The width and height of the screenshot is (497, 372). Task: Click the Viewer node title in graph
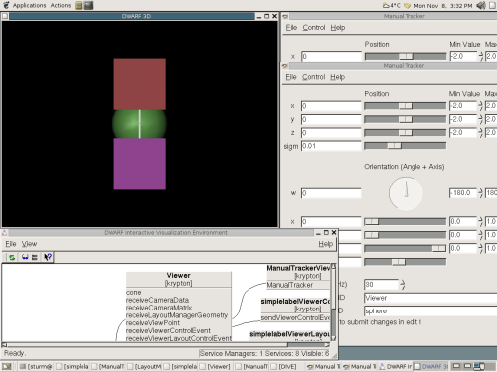coord(178,275)
